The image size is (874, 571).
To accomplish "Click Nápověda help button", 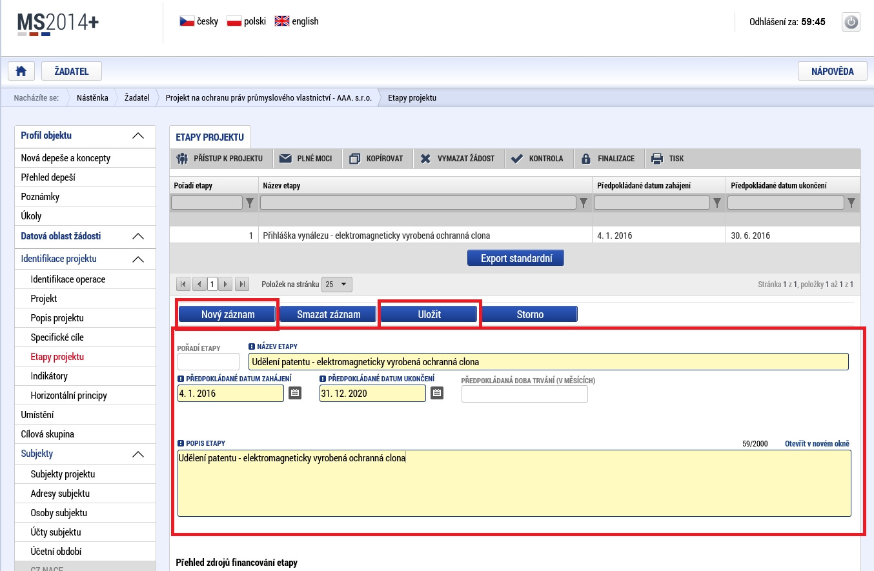I will pyautogui.click(x=832, y=71).
